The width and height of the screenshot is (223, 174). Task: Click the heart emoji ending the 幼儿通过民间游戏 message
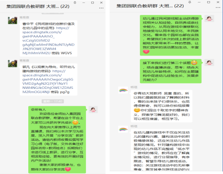point(146,52)
